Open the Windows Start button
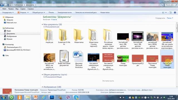This screenshot has width=178, height=100. [3, 97]
